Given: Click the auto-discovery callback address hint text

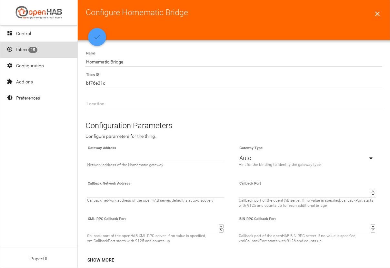Looking at the screenshot, I should click(x=150, y=200).
